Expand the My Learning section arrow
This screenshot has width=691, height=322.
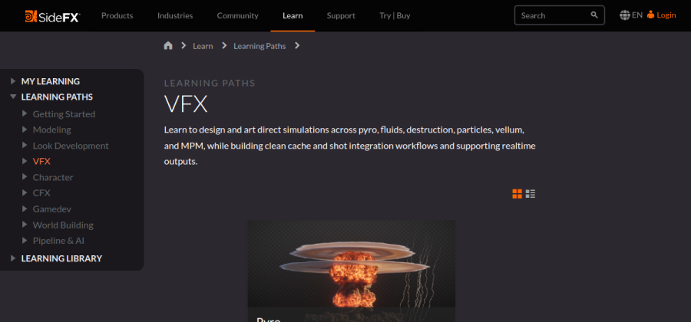(13, 81)
